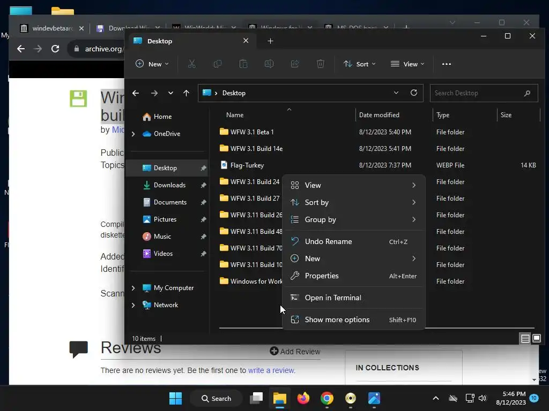Open the Windows Start menu
Image resolution: width=549 pixels, height=411 pixels.
(x=175, y=398)
